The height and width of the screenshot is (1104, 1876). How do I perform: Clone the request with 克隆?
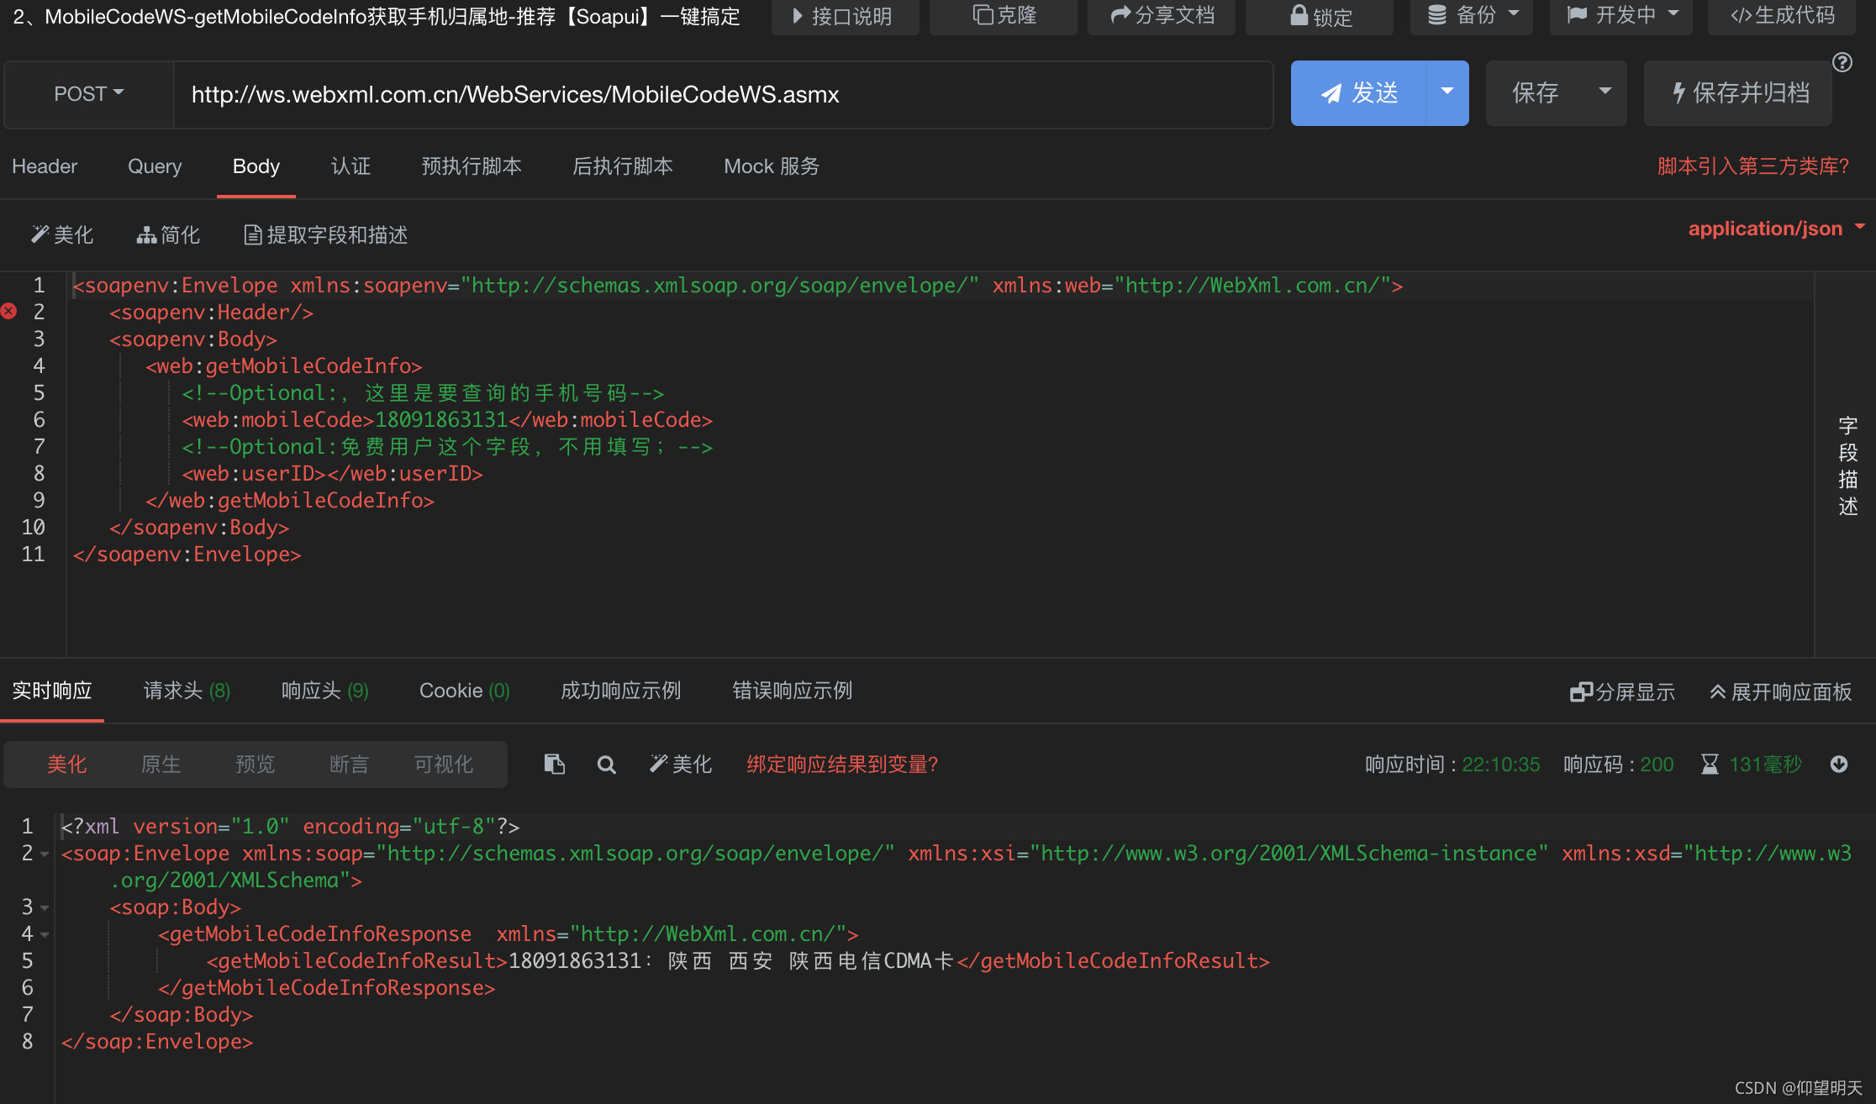pyautogui.click(x=1004, y=15)
